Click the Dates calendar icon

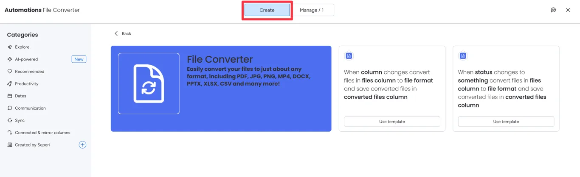tap(10, 96)
